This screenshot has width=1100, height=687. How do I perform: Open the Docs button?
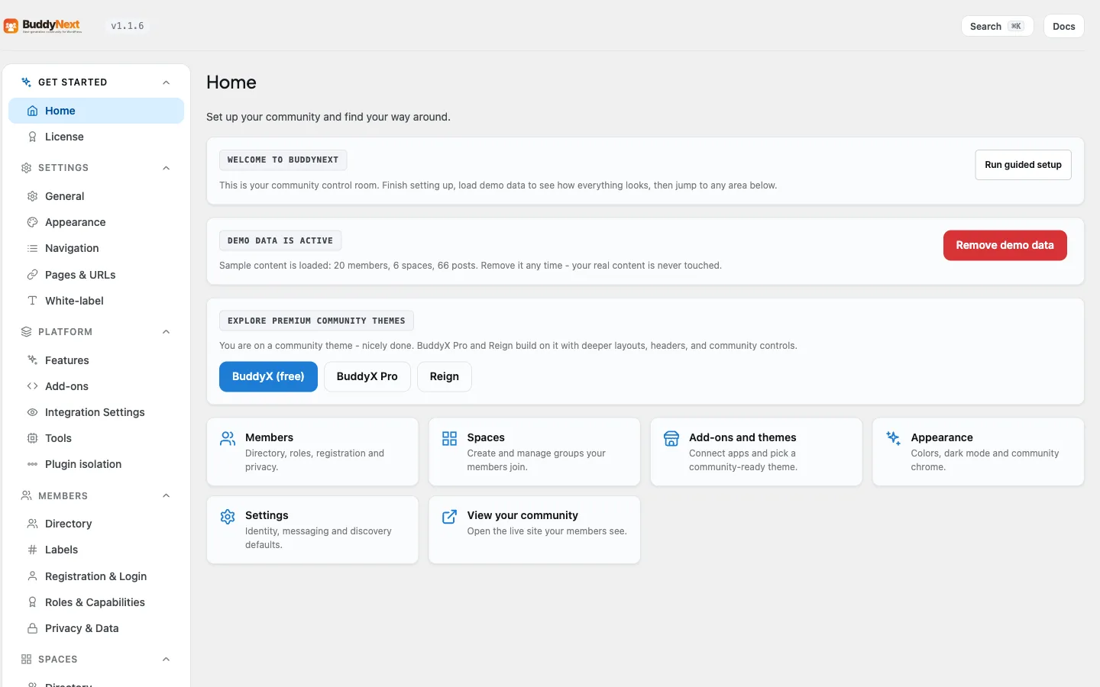pyautogui.click(x=1063, y=26)
